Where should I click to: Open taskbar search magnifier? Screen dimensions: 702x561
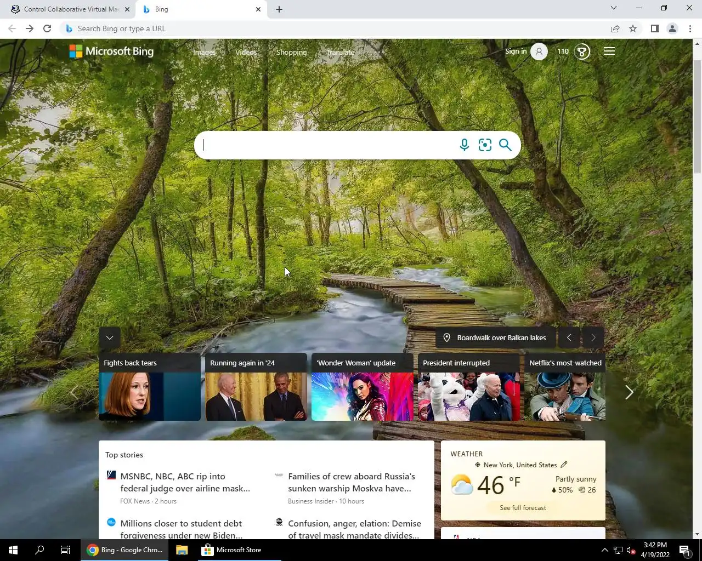click(39, 550)
